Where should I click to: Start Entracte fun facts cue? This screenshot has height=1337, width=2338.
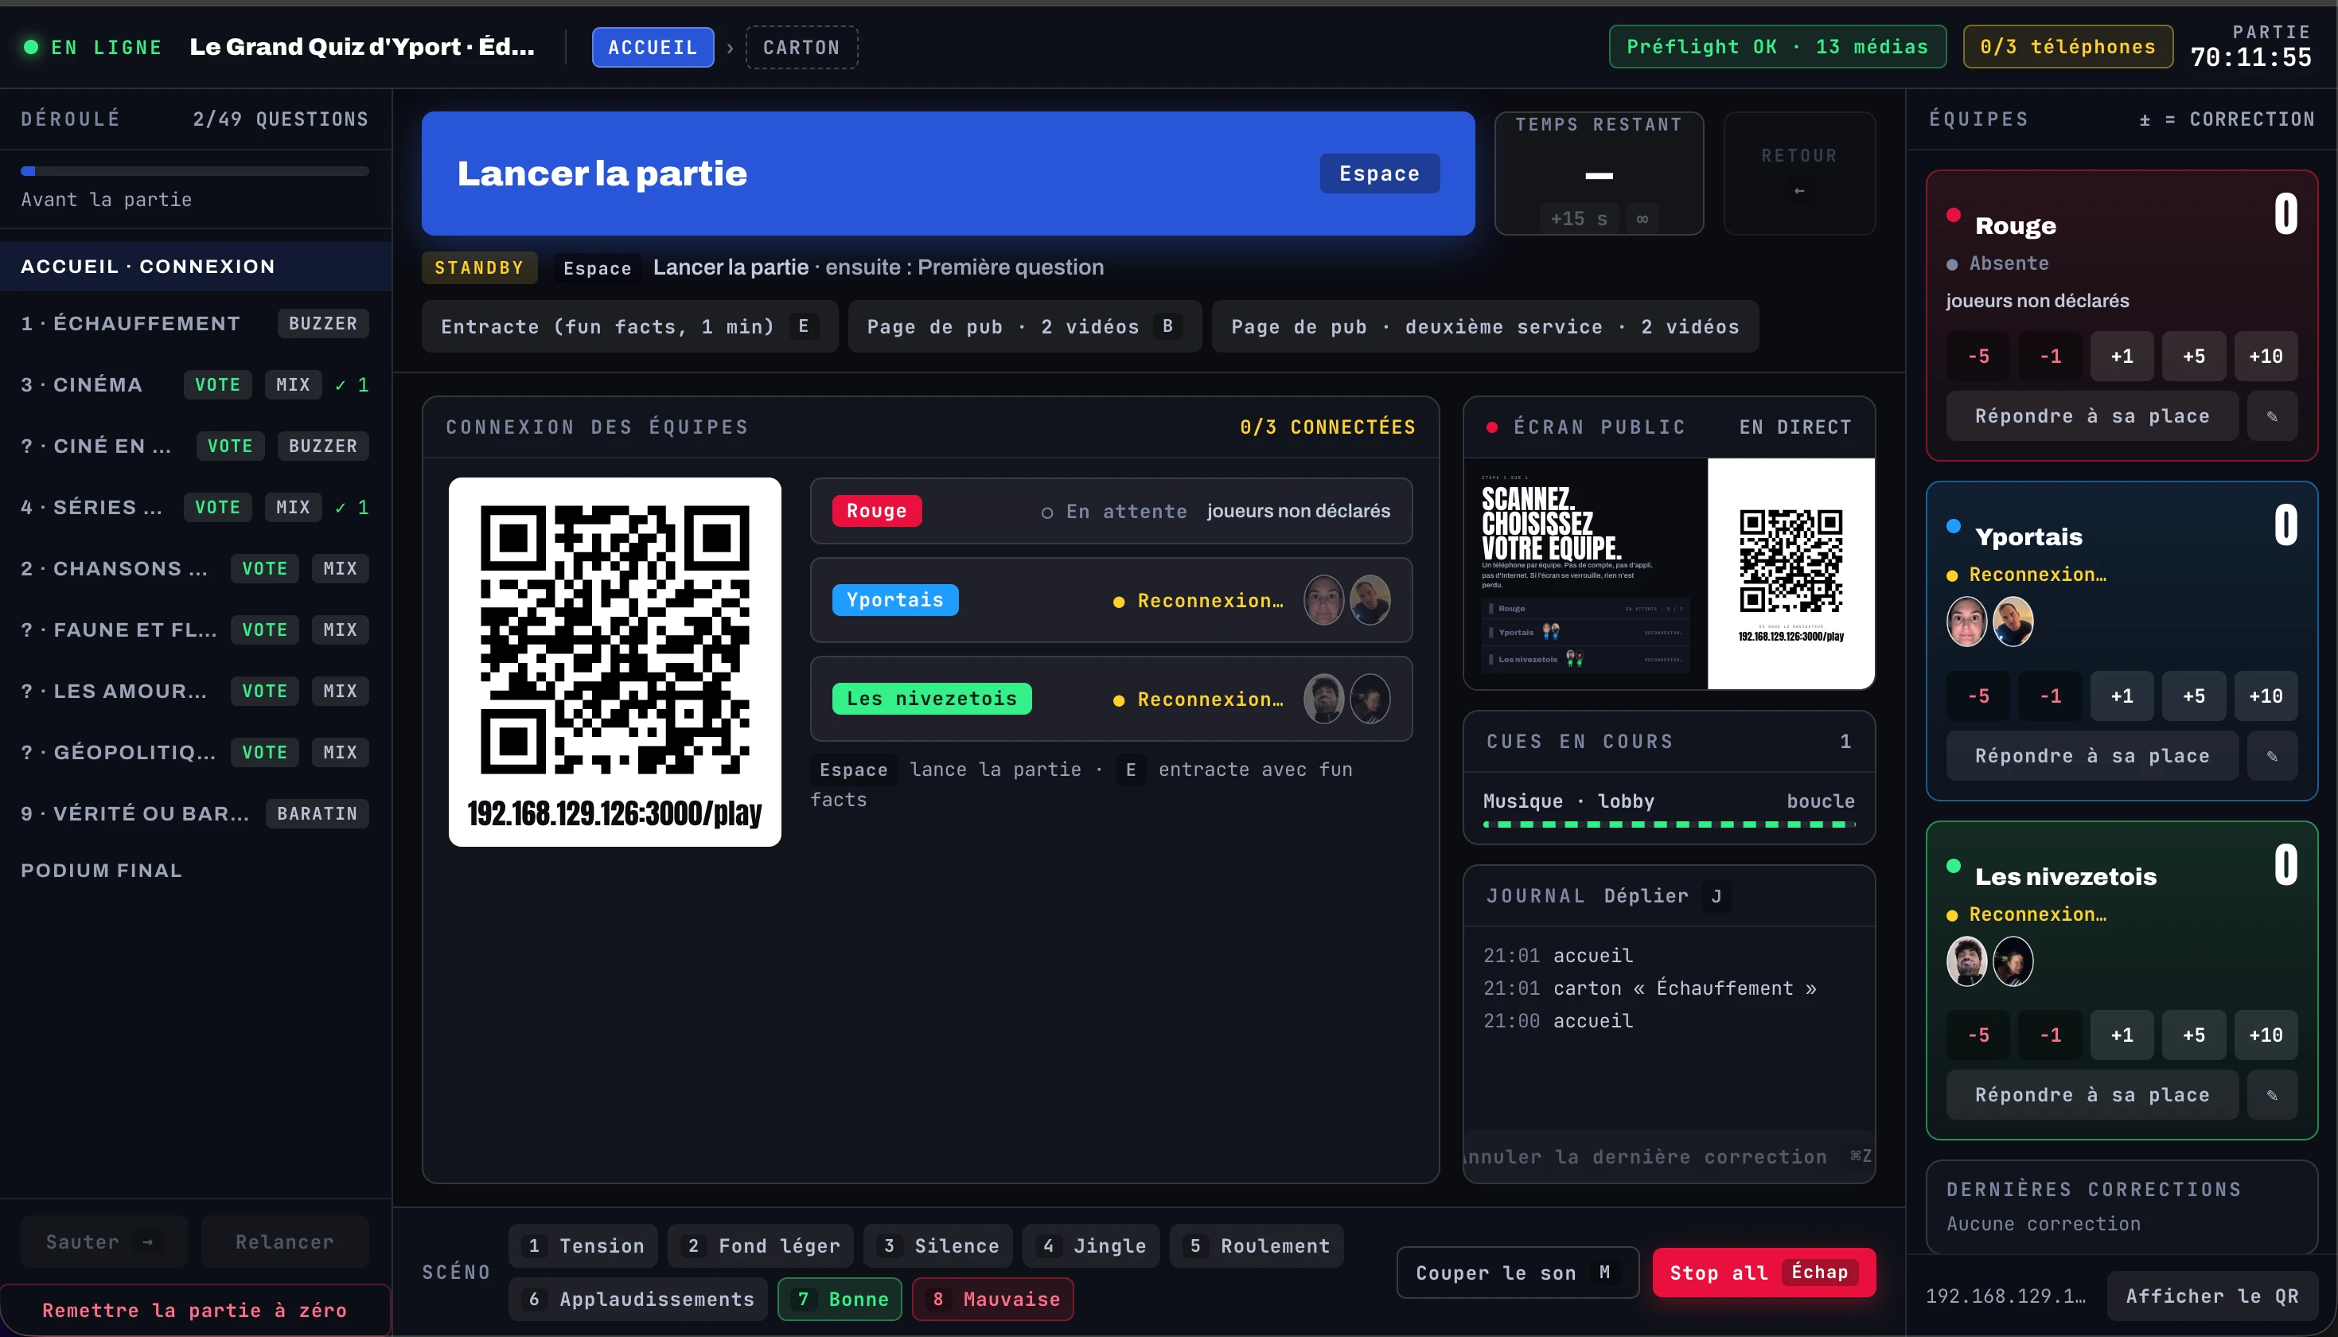tap(629, 327)
